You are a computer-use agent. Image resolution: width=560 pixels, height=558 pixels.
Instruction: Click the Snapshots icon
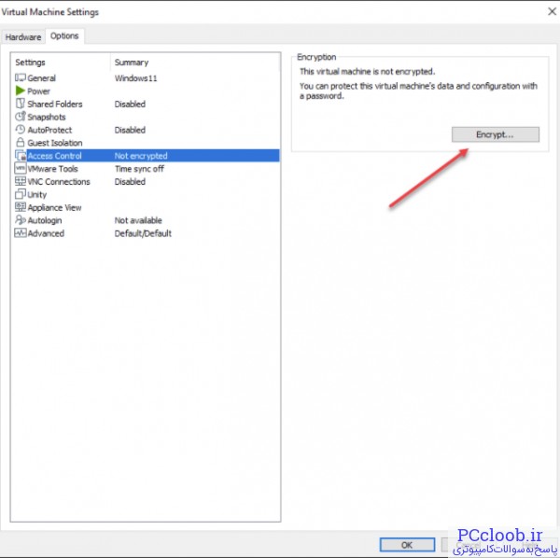point(21,117)
